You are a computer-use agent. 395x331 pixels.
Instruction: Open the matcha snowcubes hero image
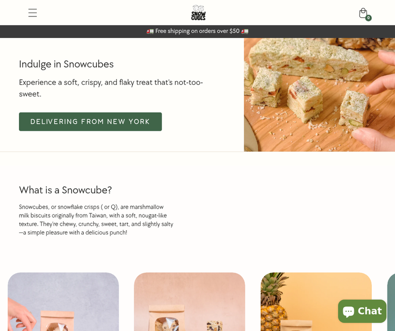(x=320, y=94)
